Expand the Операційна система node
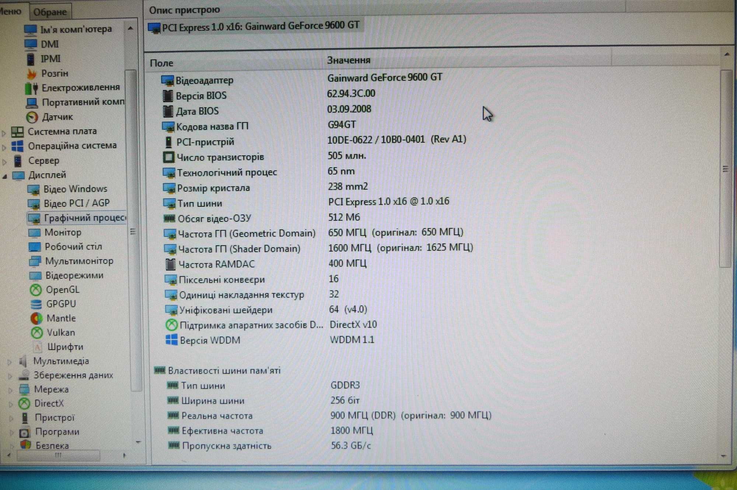Screen dimensions: 737x490 coord(4,147)
